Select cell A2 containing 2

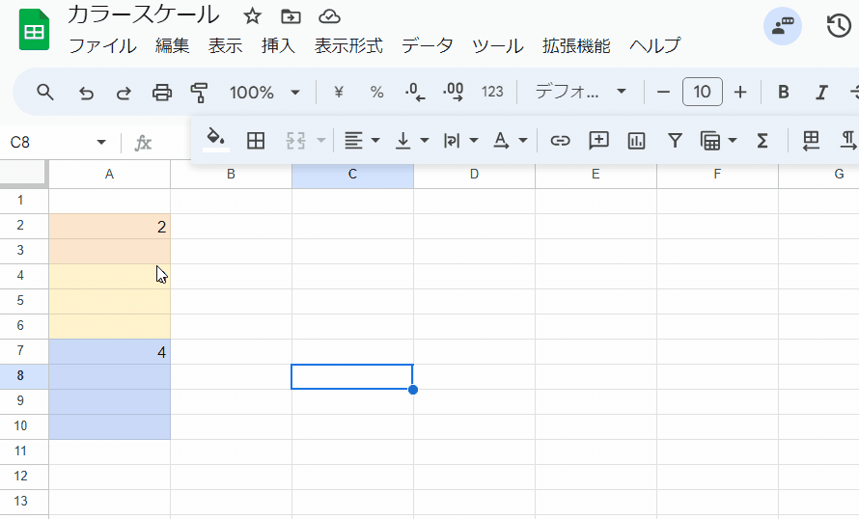point(110,226)
